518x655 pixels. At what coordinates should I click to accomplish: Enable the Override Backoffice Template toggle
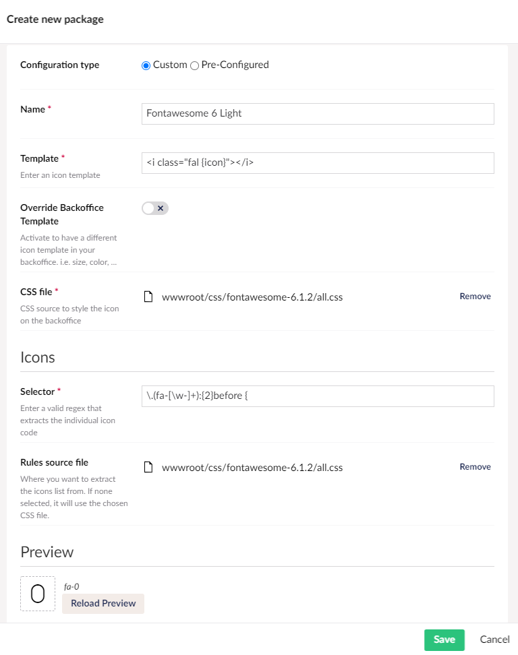click(x=154, y=208)
